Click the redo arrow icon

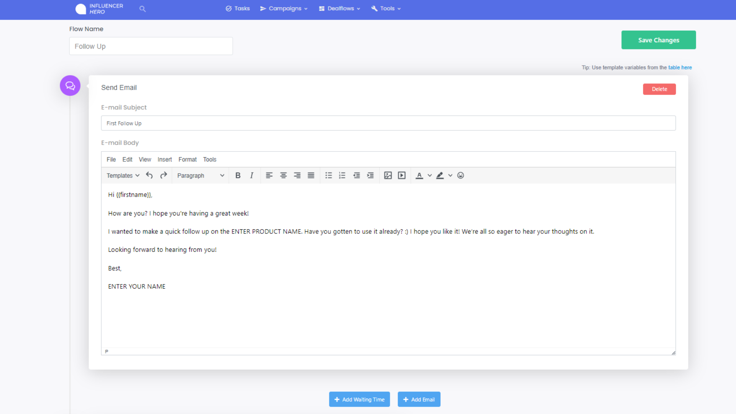[x=164, y=175]
